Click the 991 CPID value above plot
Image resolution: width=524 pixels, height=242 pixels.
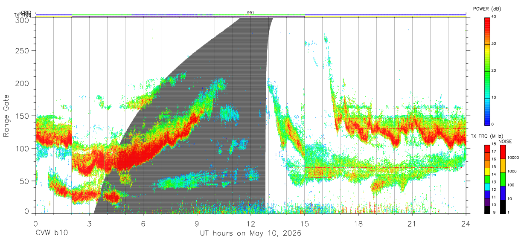point(250,13)
